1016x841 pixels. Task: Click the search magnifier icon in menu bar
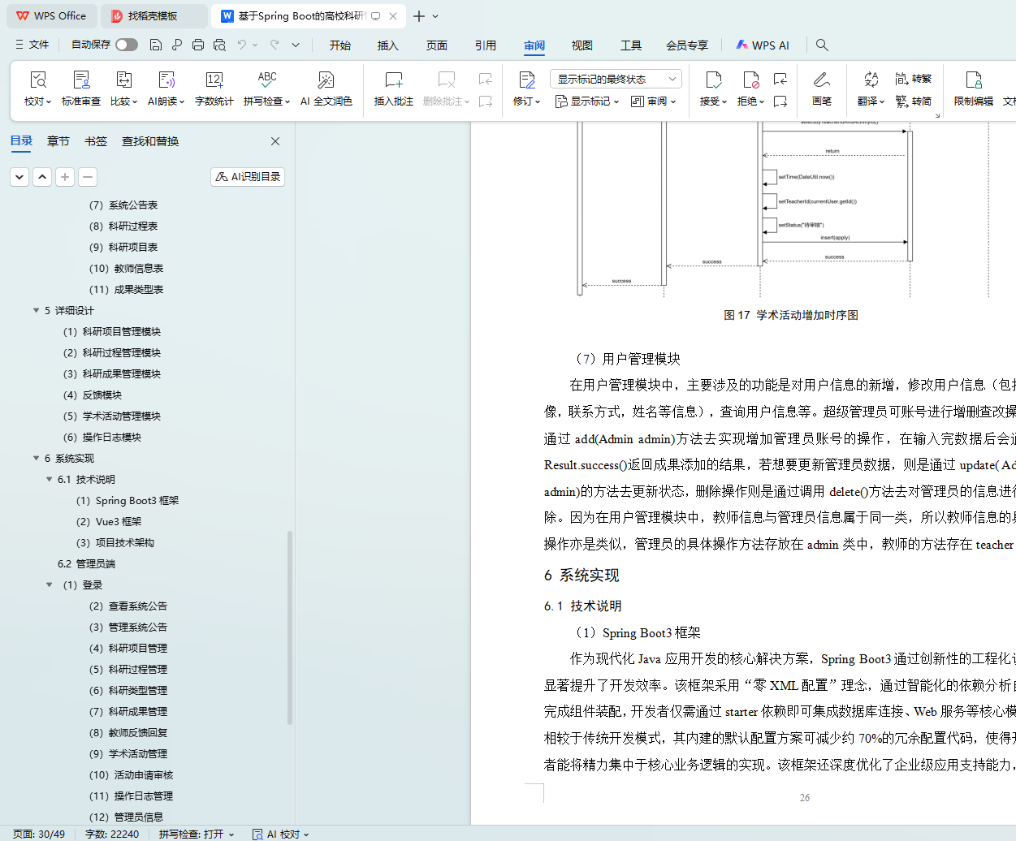(822, 45)
